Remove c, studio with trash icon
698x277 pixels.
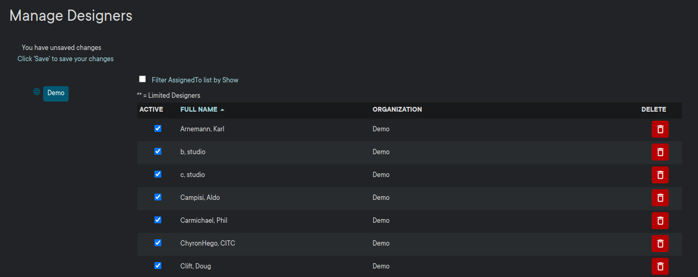660,175
